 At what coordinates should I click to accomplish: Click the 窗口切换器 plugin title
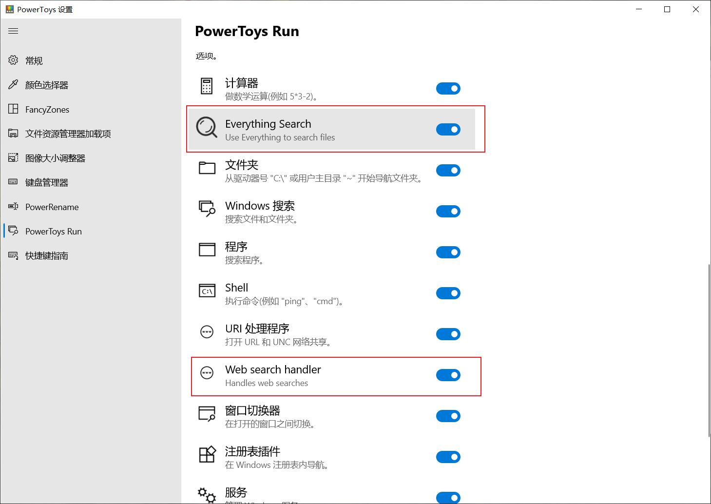[x=252, y=410]
